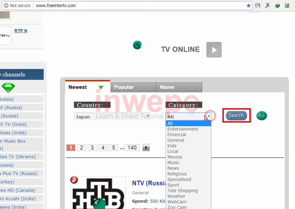295x209 pixels.
Task: Click the TV ONLINE play button
Action: (214, 50)
